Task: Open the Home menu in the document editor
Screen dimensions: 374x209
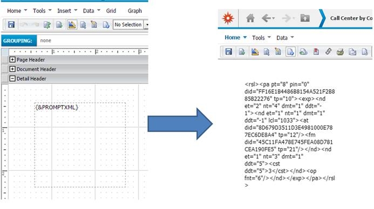Action: 14,11
